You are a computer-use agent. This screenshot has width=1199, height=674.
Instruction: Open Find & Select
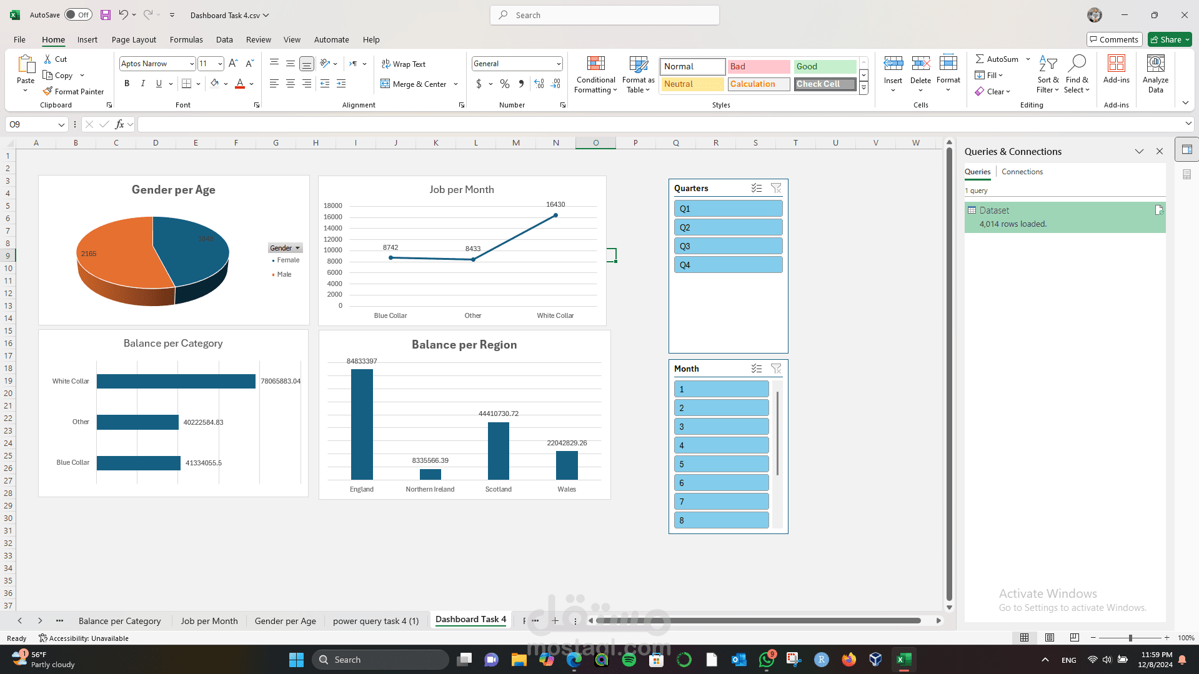tap(1077, 74)
